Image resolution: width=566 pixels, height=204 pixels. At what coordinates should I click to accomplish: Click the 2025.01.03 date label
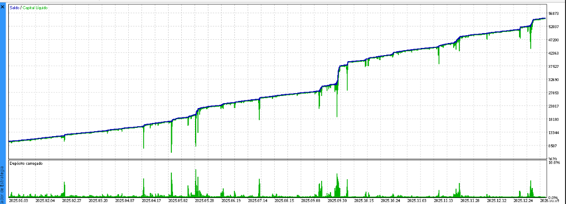point(18,201)
